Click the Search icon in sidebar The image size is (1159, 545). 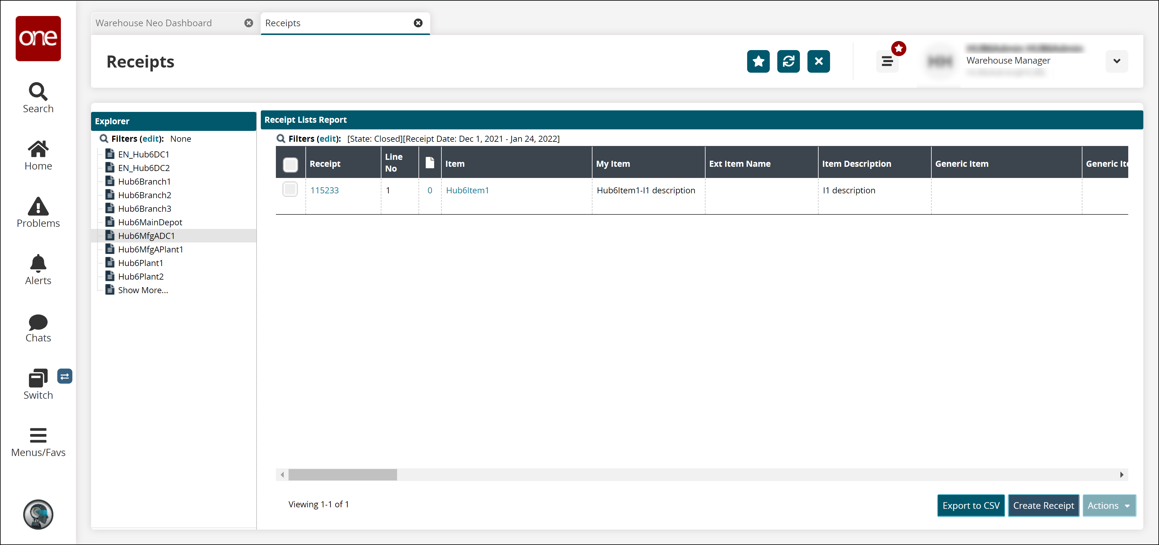[38, 97]
